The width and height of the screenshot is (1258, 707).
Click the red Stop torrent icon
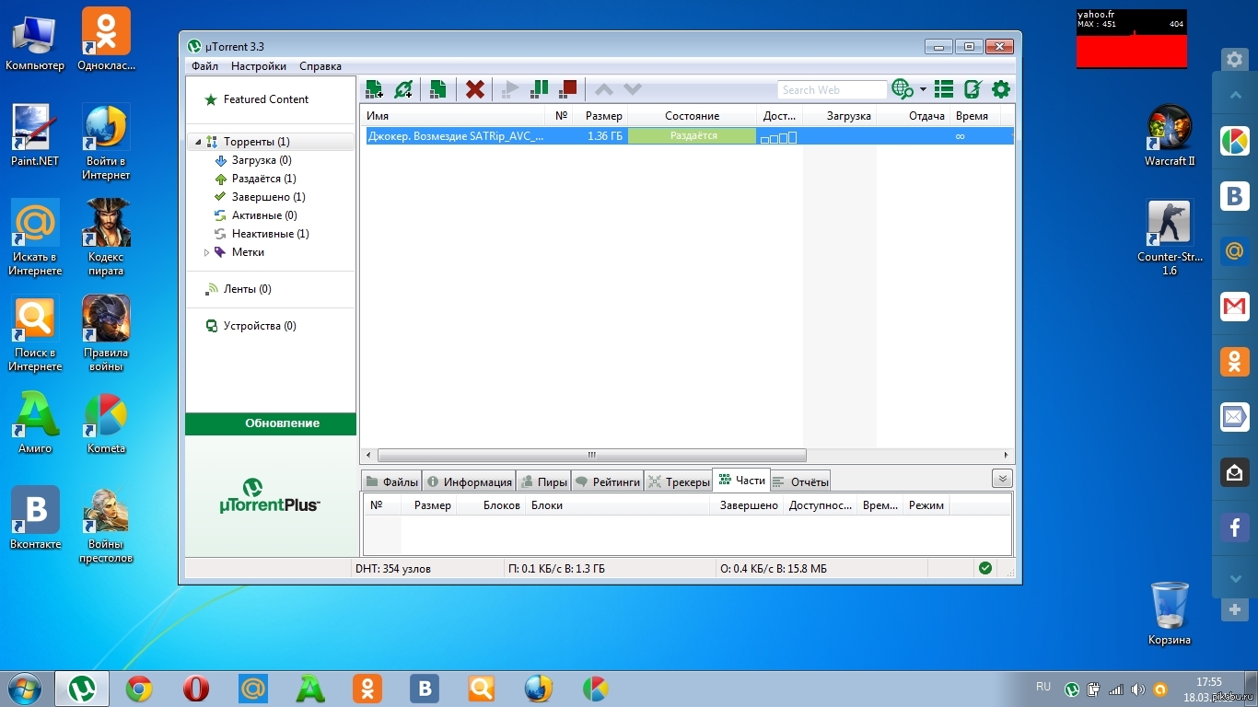pyautogui.click(x=568, y=89)
